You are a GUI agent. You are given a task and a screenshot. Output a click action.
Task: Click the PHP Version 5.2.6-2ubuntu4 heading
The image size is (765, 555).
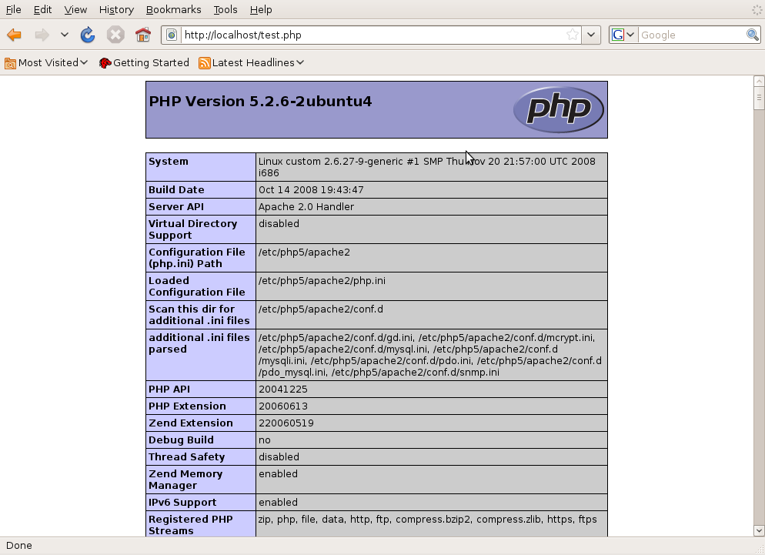(260, 101)
